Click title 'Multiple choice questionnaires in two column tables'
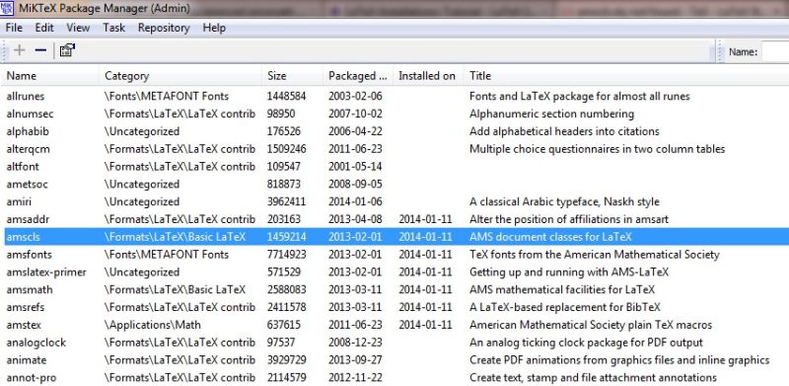 [598, 149]
